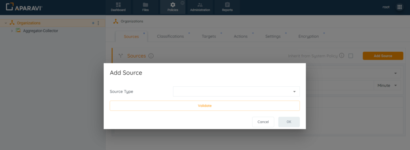Open the Files folder icon
410x150 pixels.
[145, 5]
